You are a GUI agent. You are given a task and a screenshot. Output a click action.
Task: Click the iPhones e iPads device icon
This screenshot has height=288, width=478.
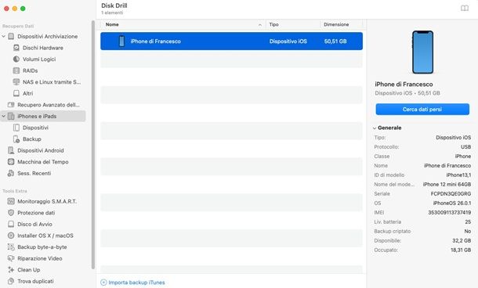(11, 117)
